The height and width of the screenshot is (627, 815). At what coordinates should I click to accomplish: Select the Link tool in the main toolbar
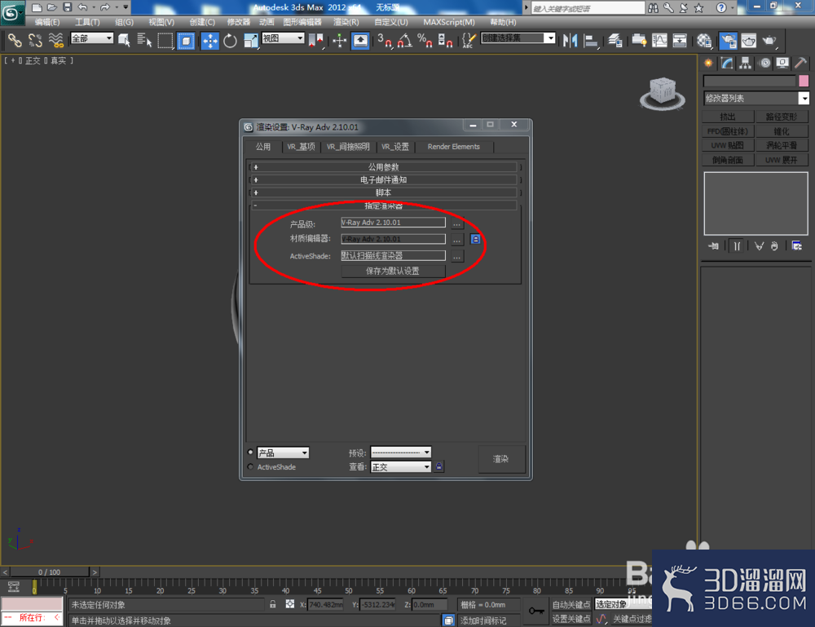(15, 40)
